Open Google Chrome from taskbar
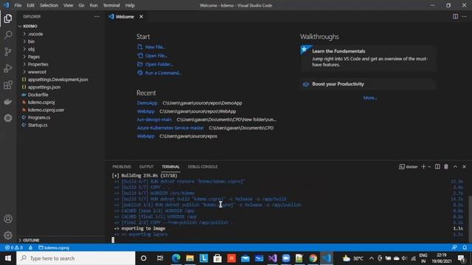472x265 pixels. click(x=313, y=258)
